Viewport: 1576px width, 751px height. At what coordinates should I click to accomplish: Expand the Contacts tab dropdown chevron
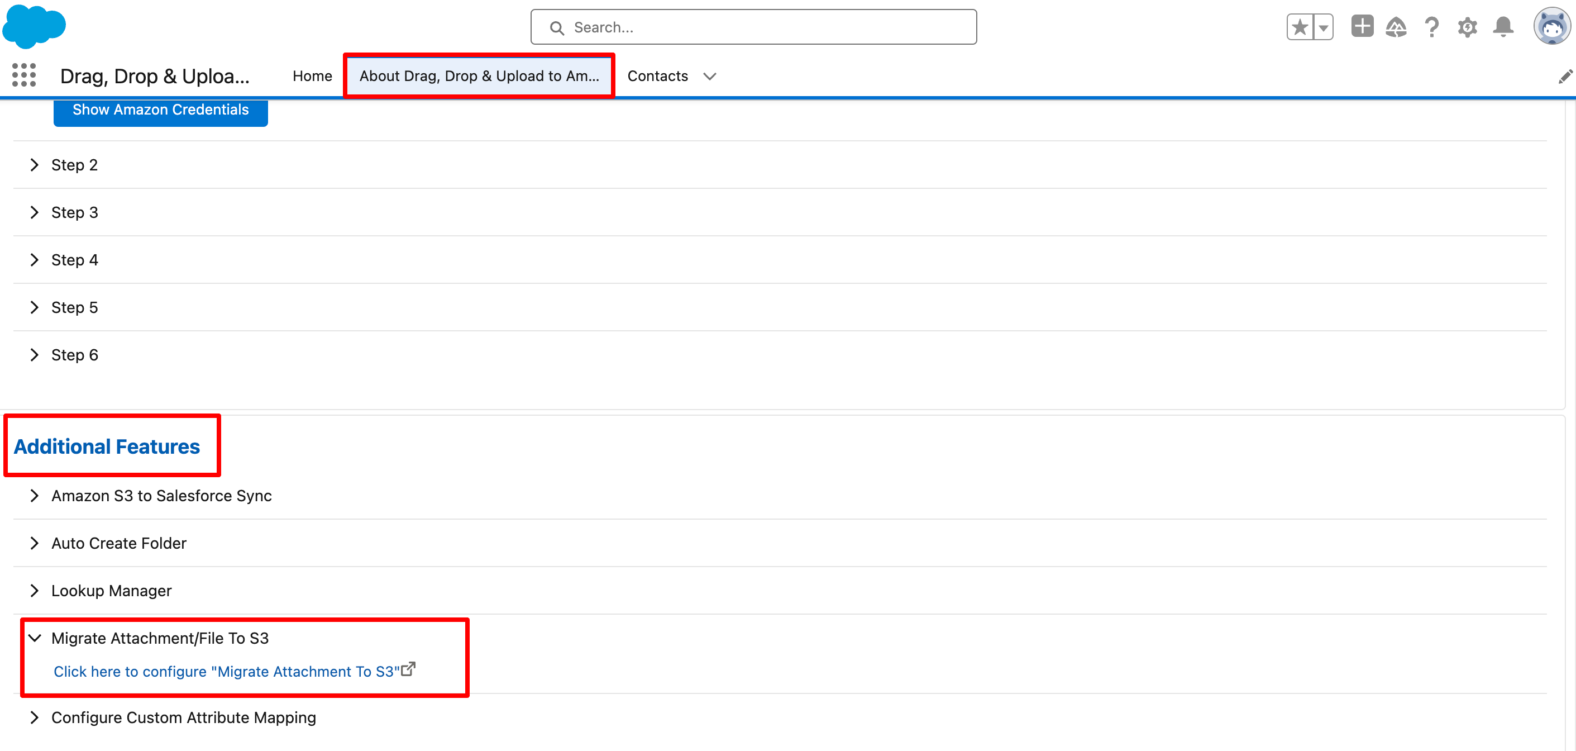[x=709, y=77]
